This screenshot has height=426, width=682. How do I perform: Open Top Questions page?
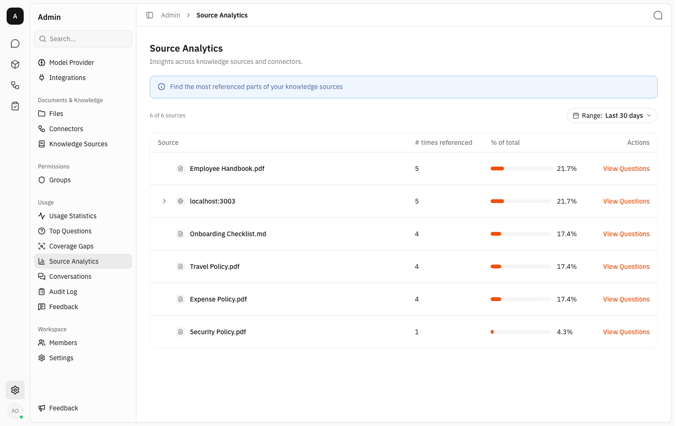[x=83, y=231]
